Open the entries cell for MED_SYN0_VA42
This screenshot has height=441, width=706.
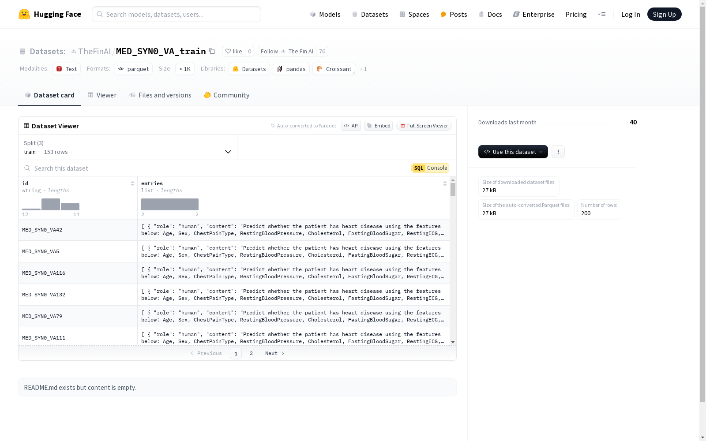click(293, 230)
